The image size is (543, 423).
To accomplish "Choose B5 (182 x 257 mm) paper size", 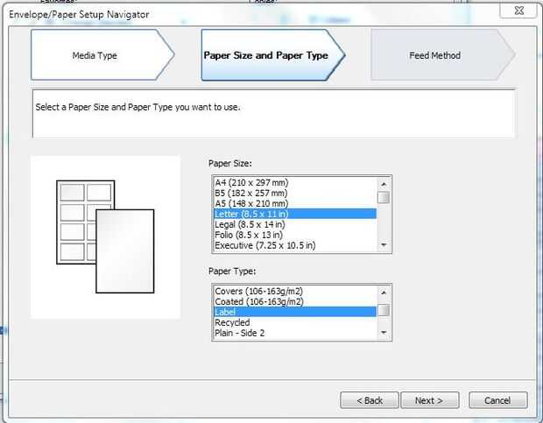I will point(295,193).
